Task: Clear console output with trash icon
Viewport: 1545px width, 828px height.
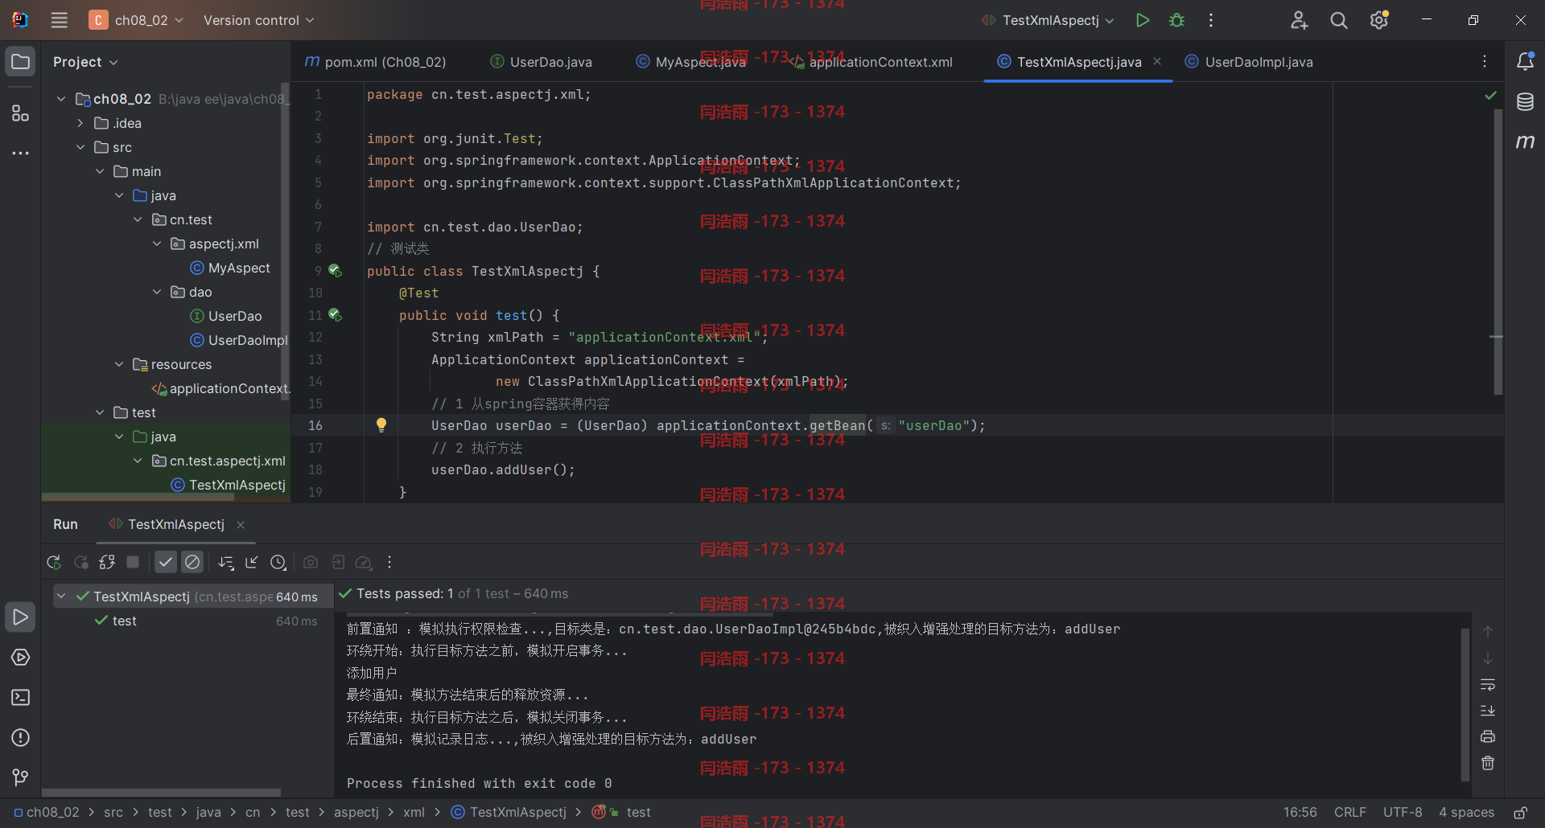Action: pyautogui.click(x=1488, y=764)
